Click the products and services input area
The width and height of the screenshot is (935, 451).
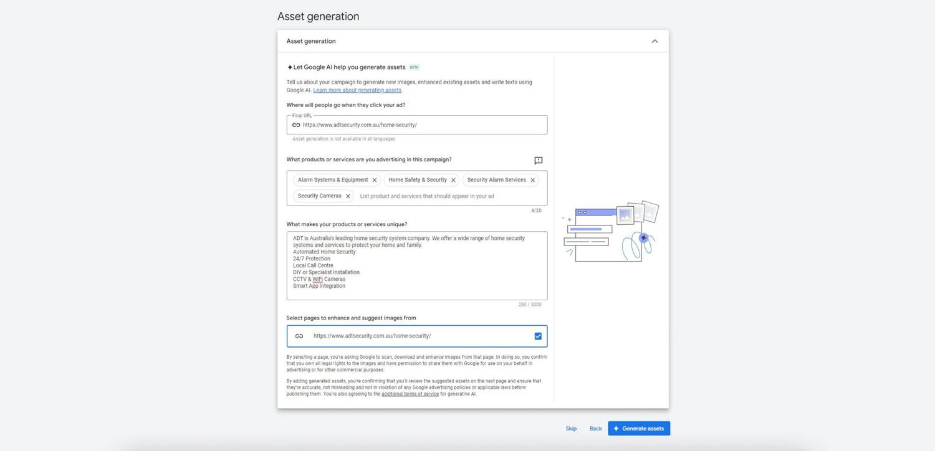tap(427, 196)
